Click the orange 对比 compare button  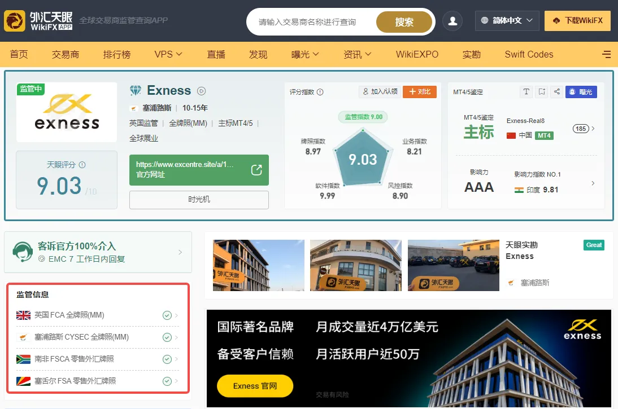click(420, 92)
